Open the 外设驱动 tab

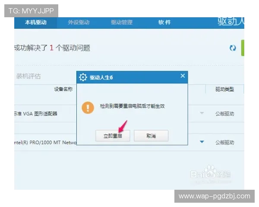click(x=79, y=22)
